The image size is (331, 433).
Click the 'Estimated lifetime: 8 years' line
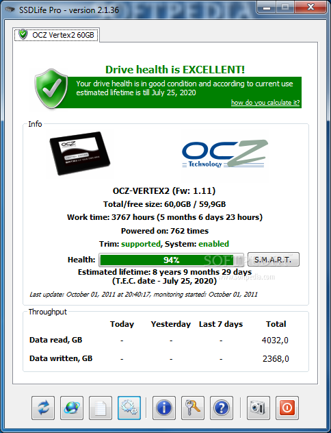click(x=165, y=272)
